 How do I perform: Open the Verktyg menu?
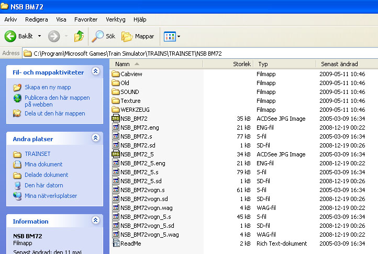116,19
